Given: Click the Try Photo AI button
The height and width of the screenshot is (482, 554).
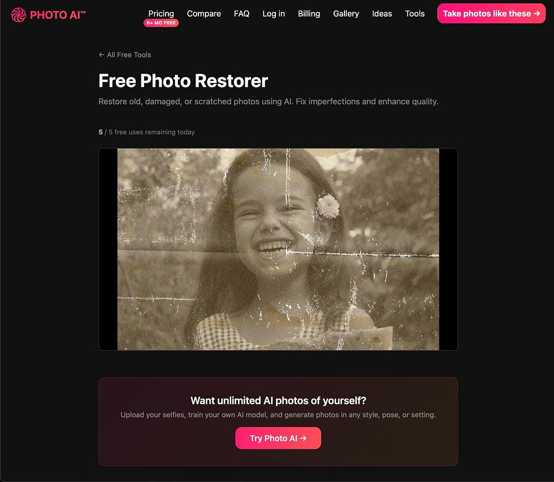Looking at the screenshot, I should click(x=278, y=438).
